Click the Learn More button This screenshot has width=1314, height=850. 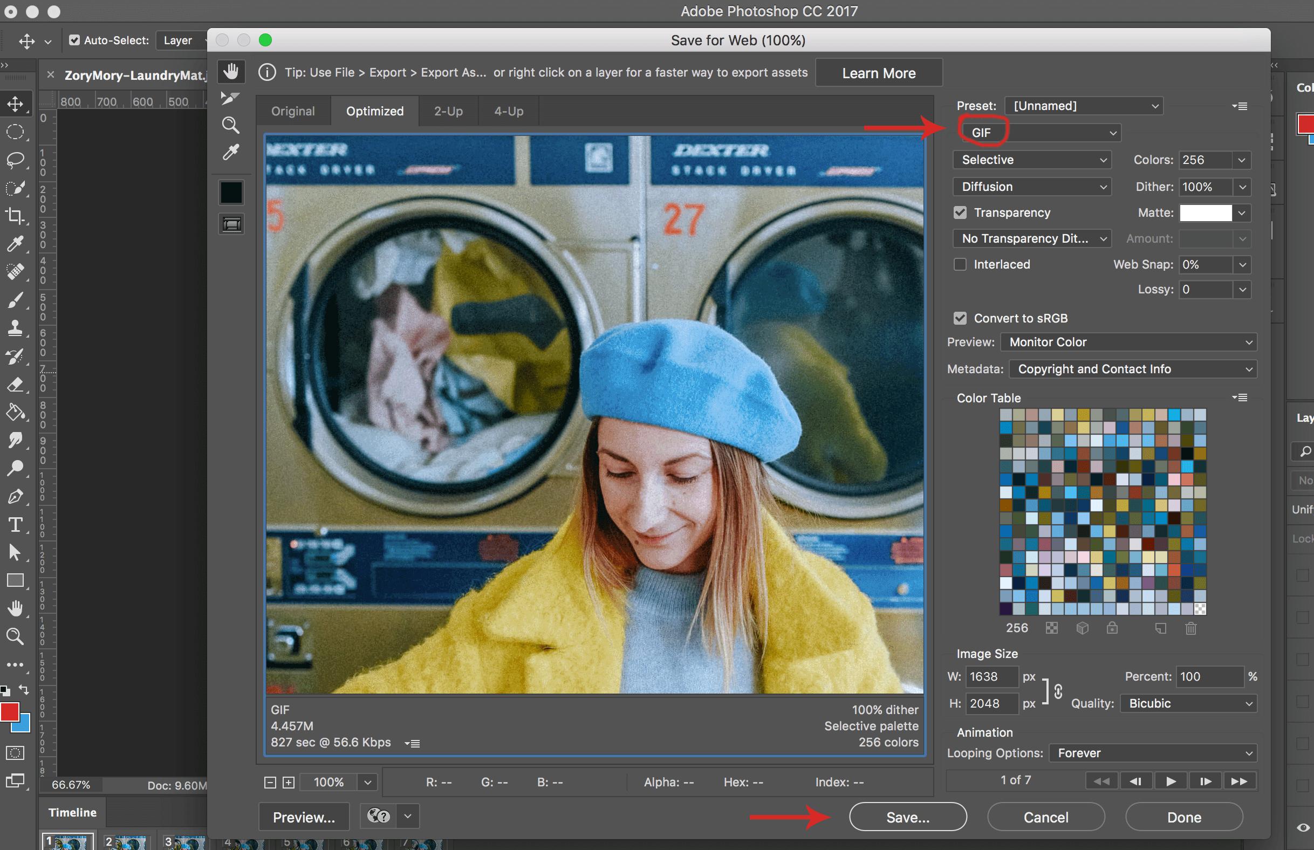879,73
